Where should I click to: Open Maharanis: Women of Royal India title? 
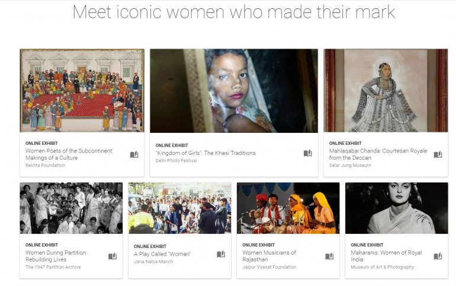pyautogui.click(x=386, y=256)
